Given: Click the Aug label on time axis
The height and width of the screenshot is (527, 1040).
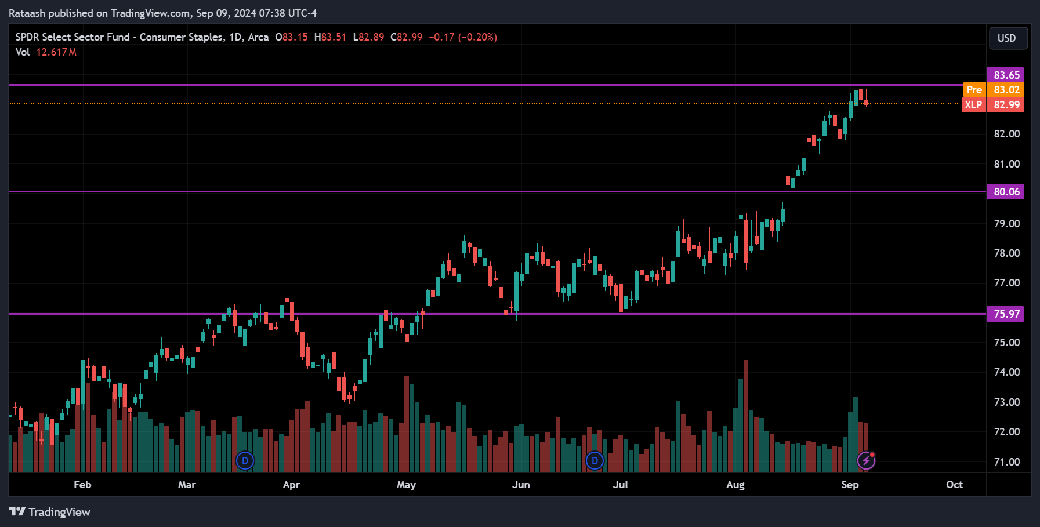Looking at the screenshot, I should click(x=735, y=485).
